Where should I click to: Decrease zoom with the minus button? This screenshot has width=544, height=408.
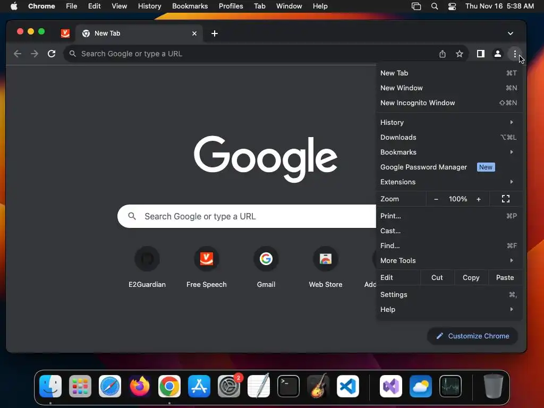pos(436,199)
